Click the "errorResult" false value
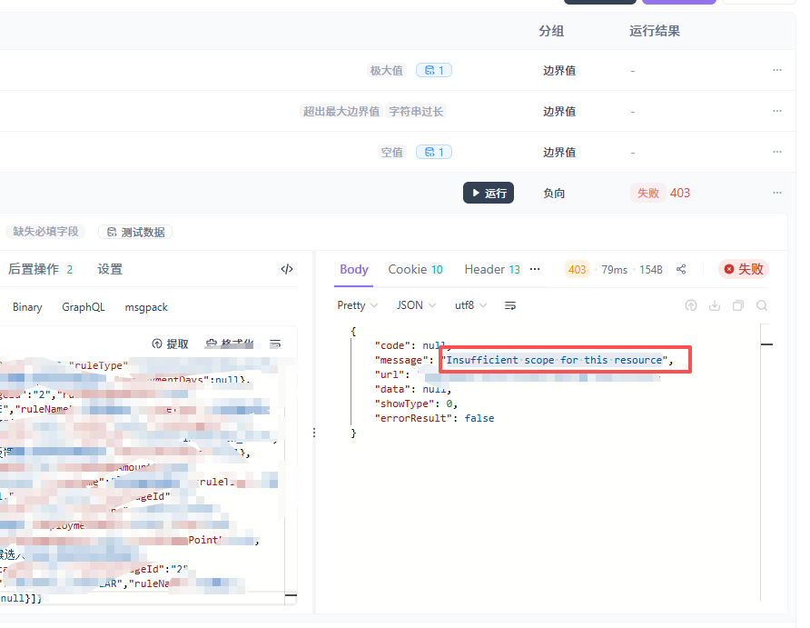 tap(479, 418)
